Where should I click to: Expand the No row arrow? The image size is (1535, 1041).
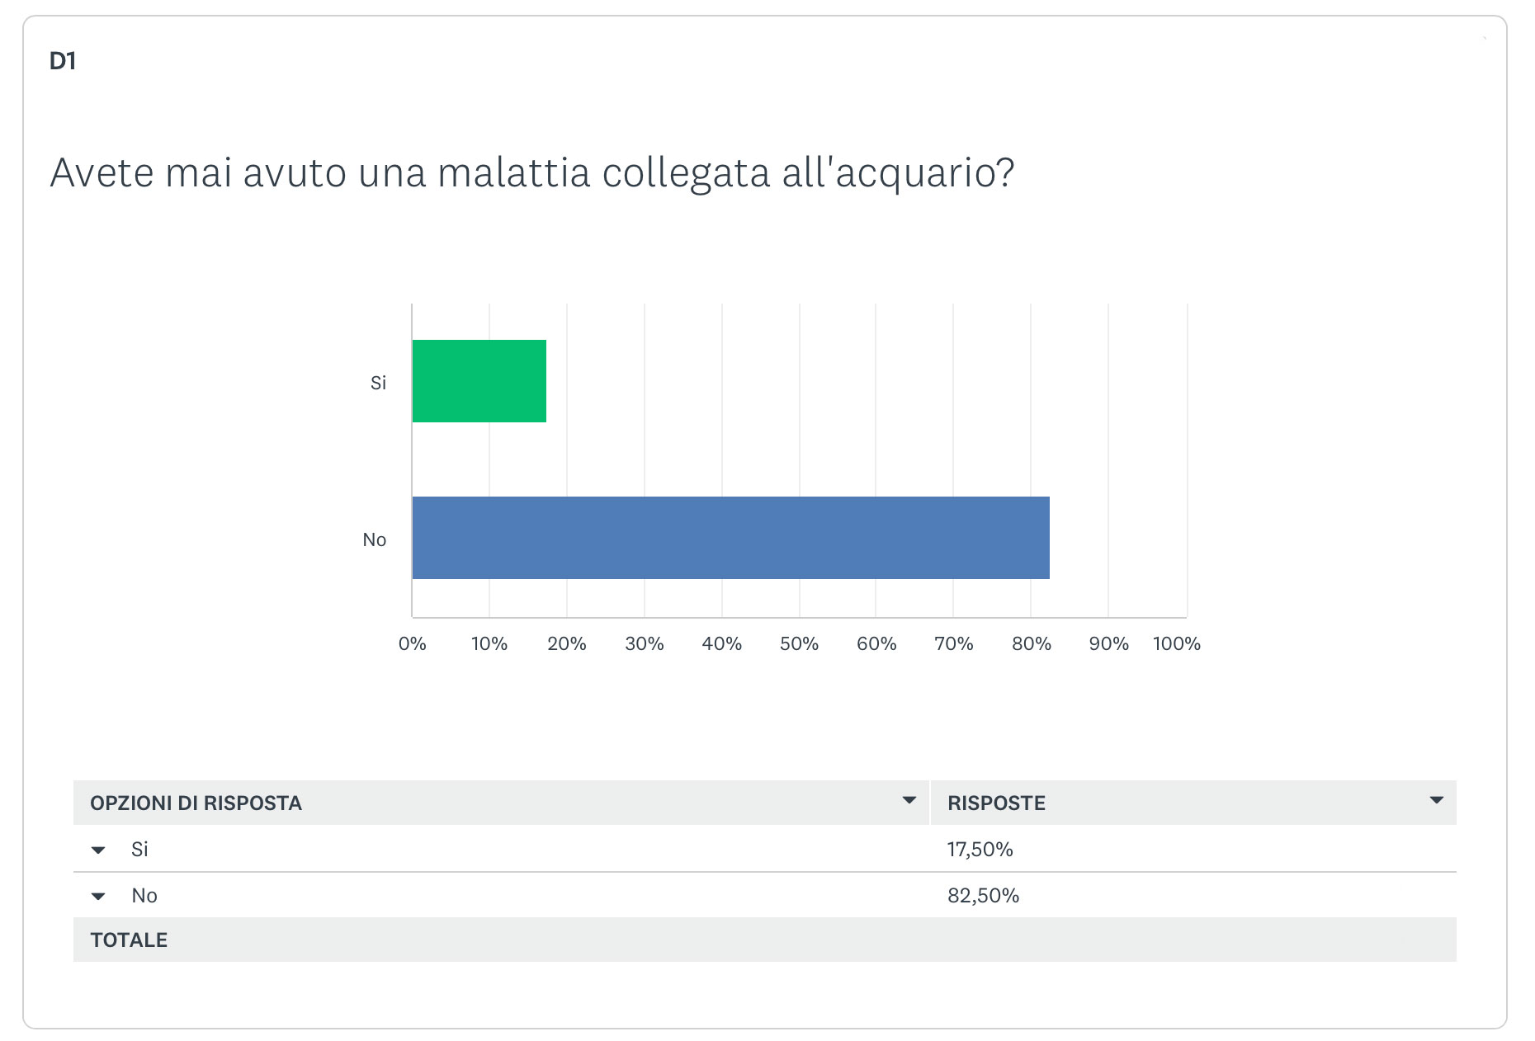tap(98, 896)
